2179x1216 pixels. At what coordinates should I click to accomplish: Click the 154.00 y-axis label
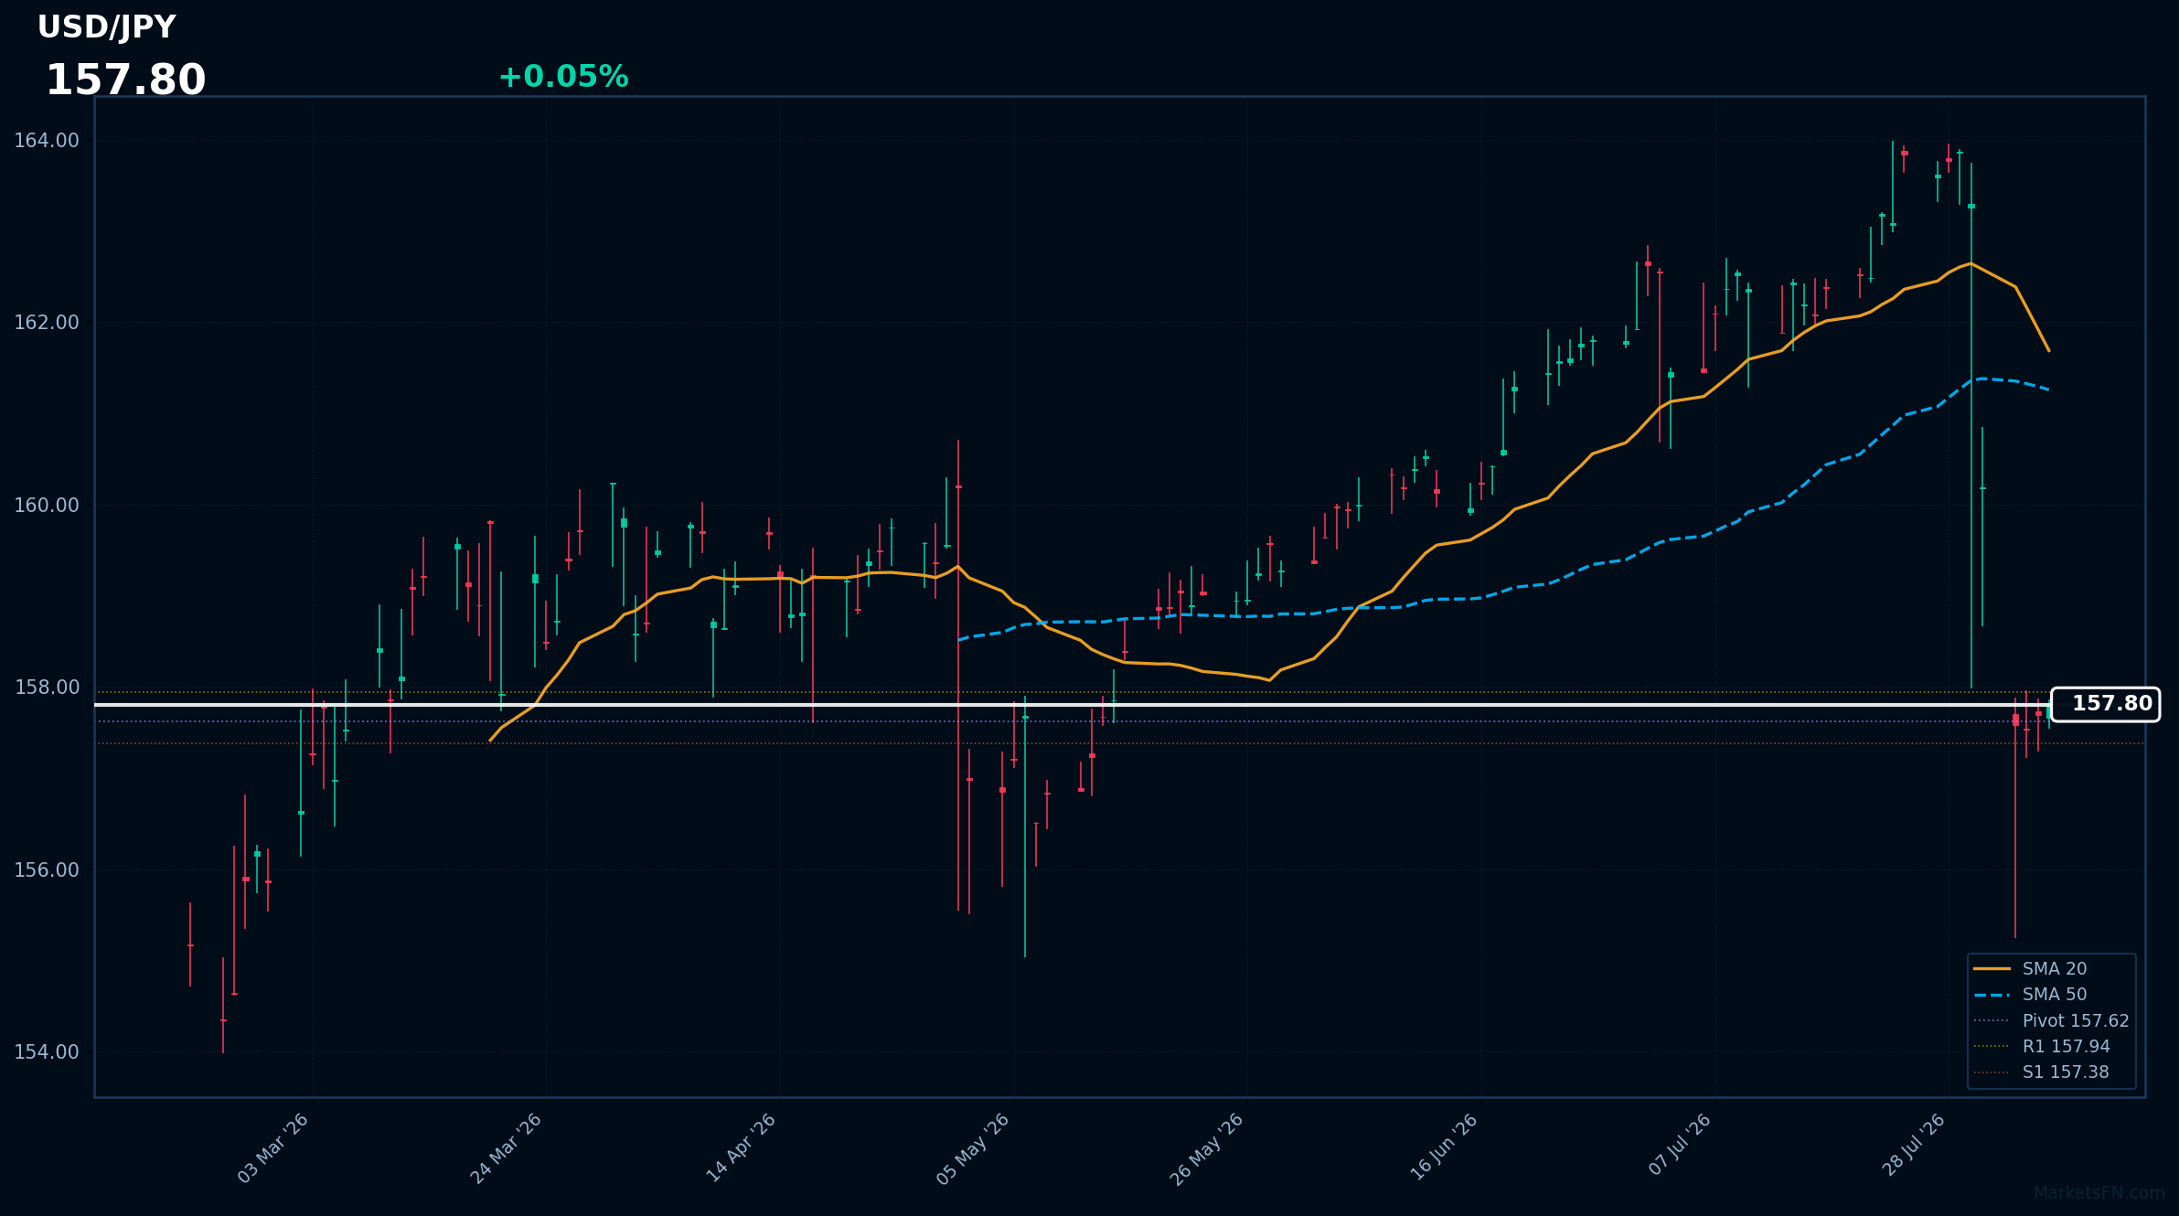pyautogui.click(x=47, y=1052)
